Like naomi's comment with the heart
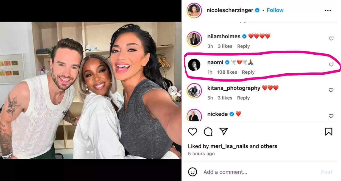 coord(331,65)
